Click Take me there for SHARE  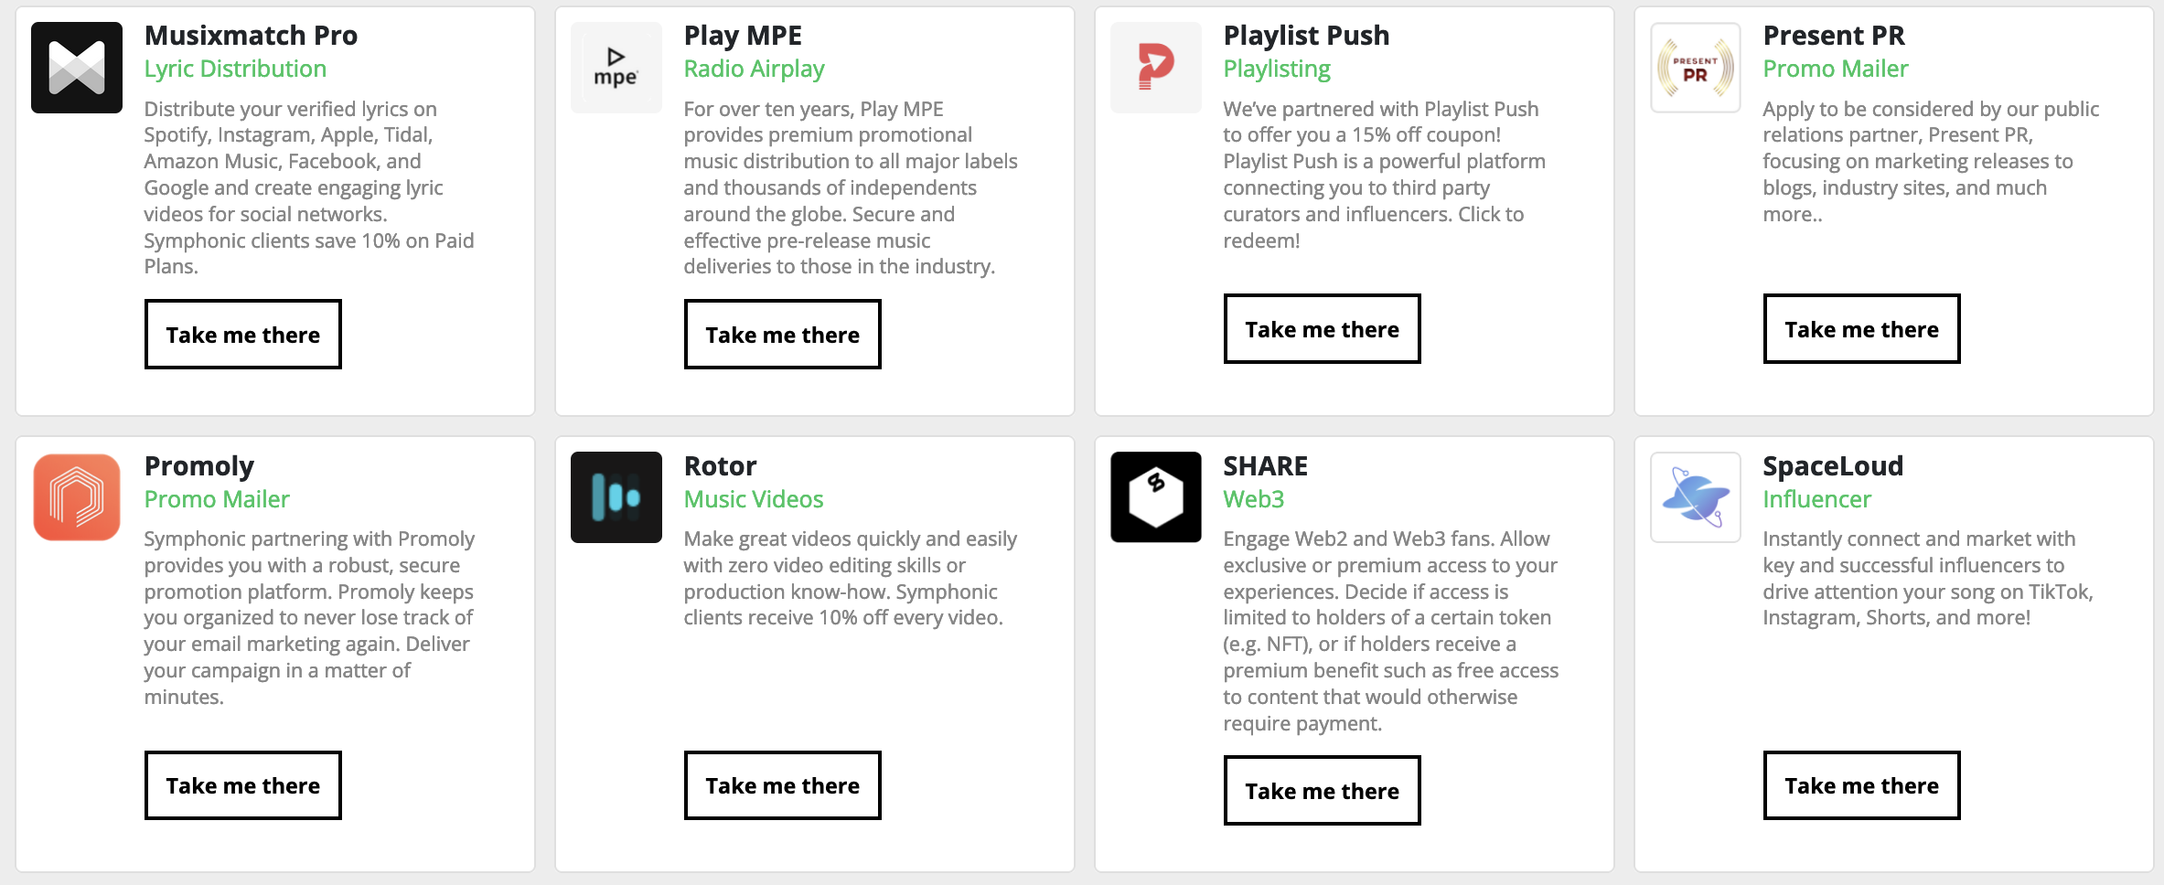(1323, 791)
